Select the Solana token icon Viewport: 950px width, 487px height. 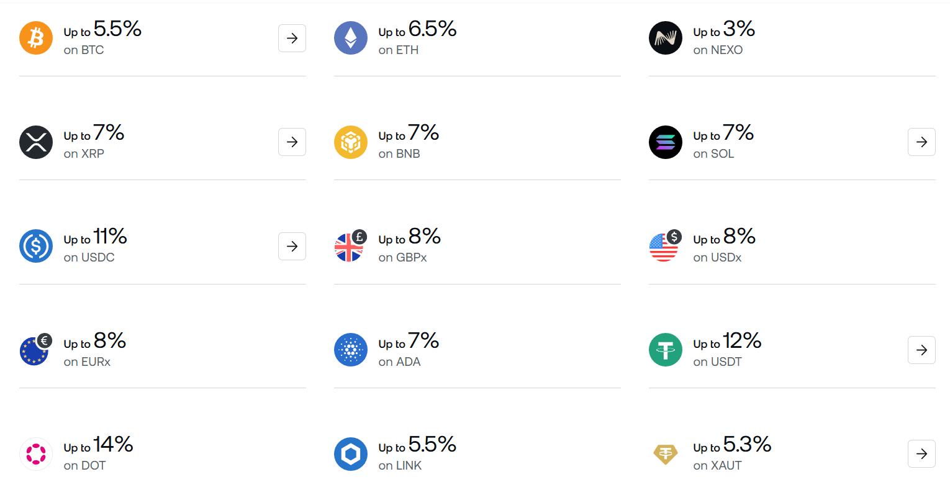pyautogui.click(x=665, y=142)
